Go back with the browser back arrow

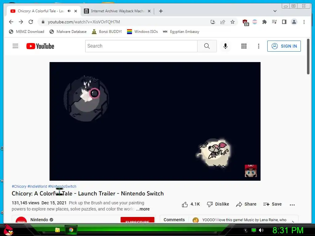(x=11, y=22)
